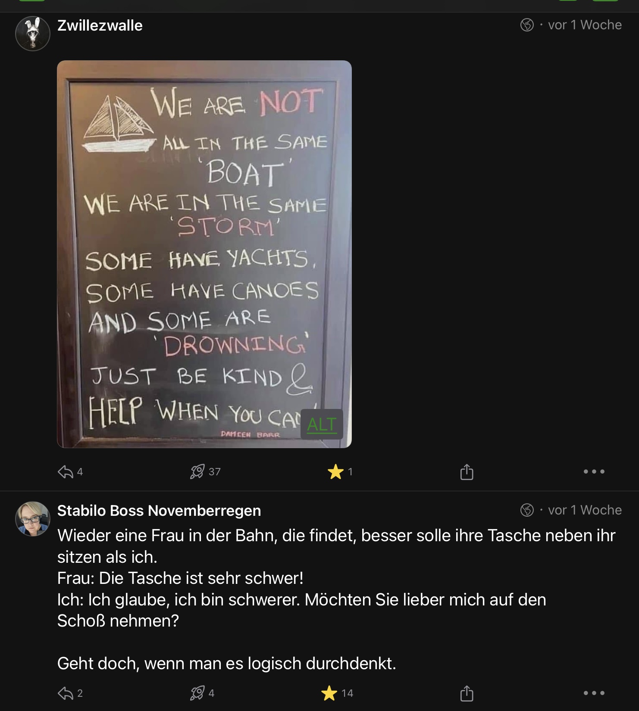Screen dimensions: 639x711
Task: Open Zwillezwalle's profile avatar
Action: click(33, 34)
